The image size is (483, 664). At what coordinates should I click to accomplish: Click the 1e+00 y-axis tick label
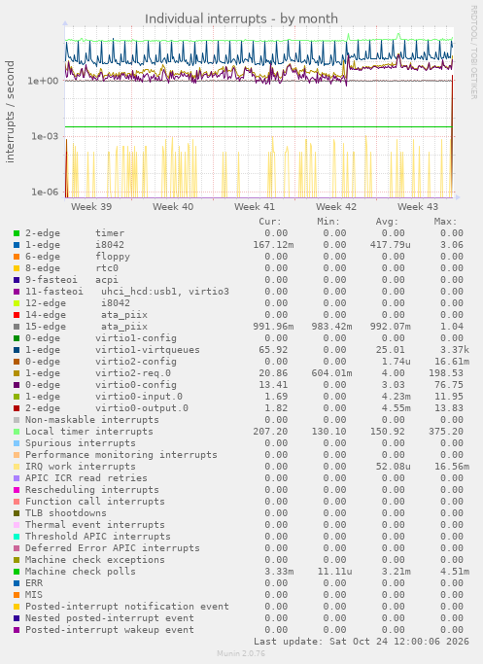pyautogui.click(x=43, y=81)
